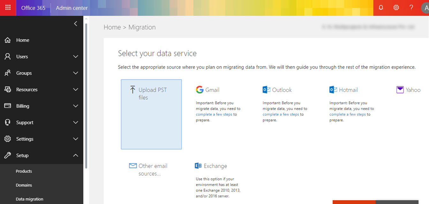Image resolution: width=429 pixels, height=204 pixels.
Task: Expand the Settings menu chevron
Action: point(76,139)
